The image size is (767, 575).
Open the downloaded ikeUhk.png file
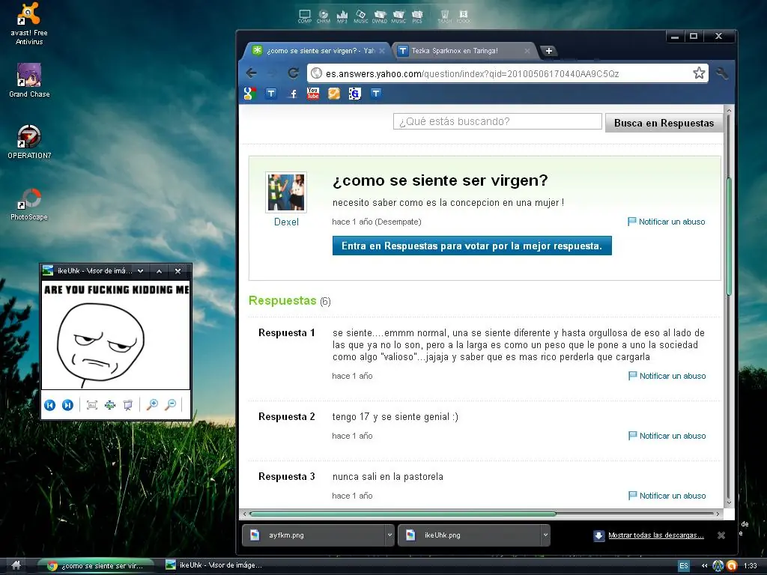470,535
